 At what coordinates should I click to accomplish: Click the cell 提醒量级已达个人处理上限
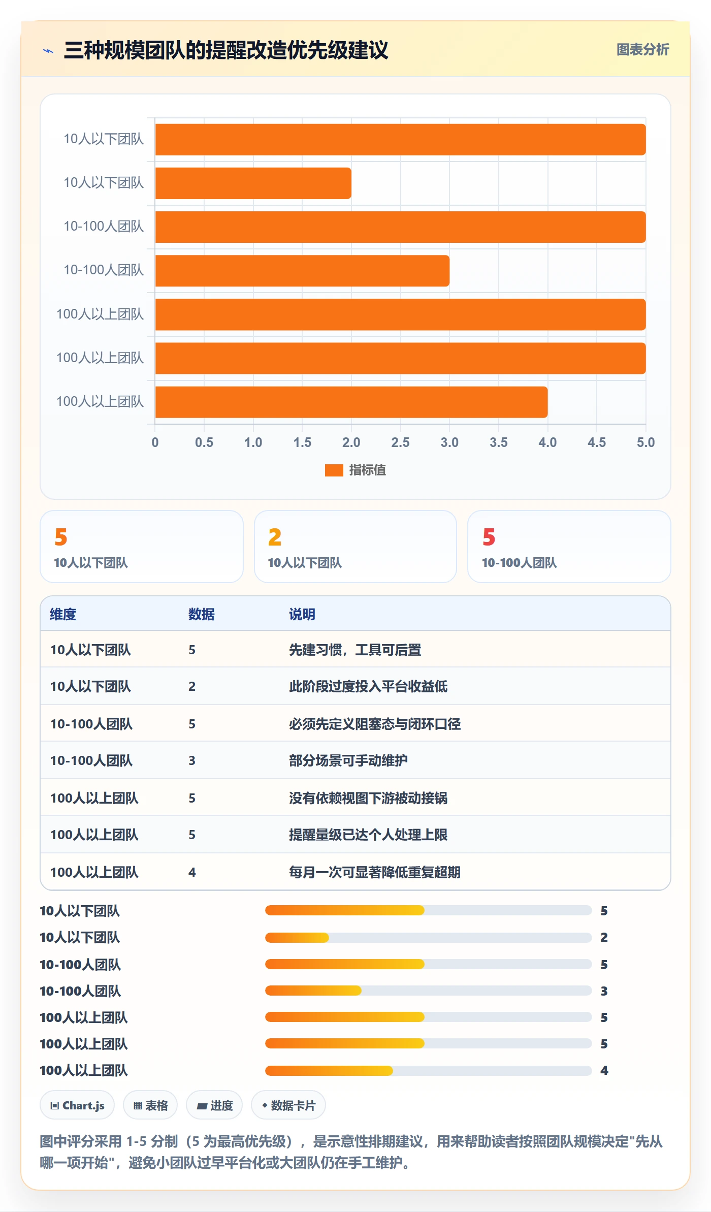point(368,835)
